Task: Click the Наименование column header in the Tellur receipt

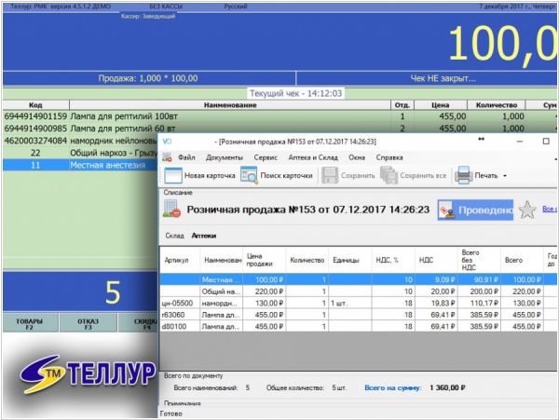Action: 230,105
